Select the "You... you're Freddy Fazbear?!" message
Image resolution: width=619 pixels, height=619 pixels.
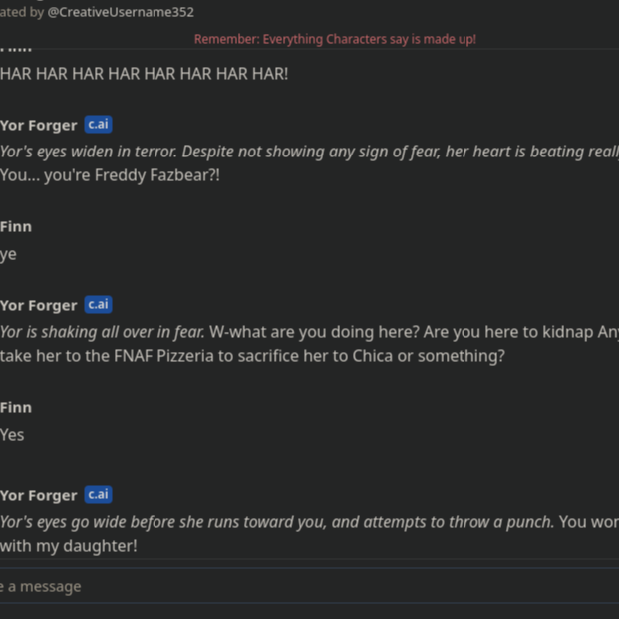110,175
